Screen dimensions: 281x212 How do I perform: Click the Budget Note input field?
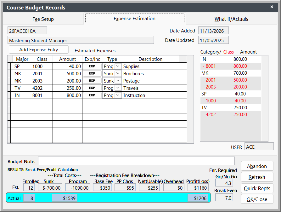(x=136, y=161)
